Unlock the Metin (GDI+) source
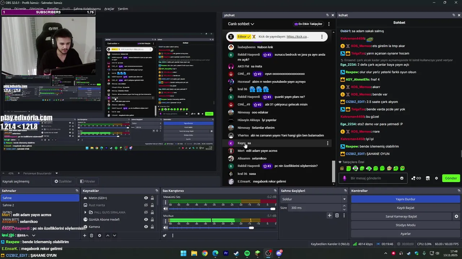This screenshot has width=462, height=259. [152, 198]
